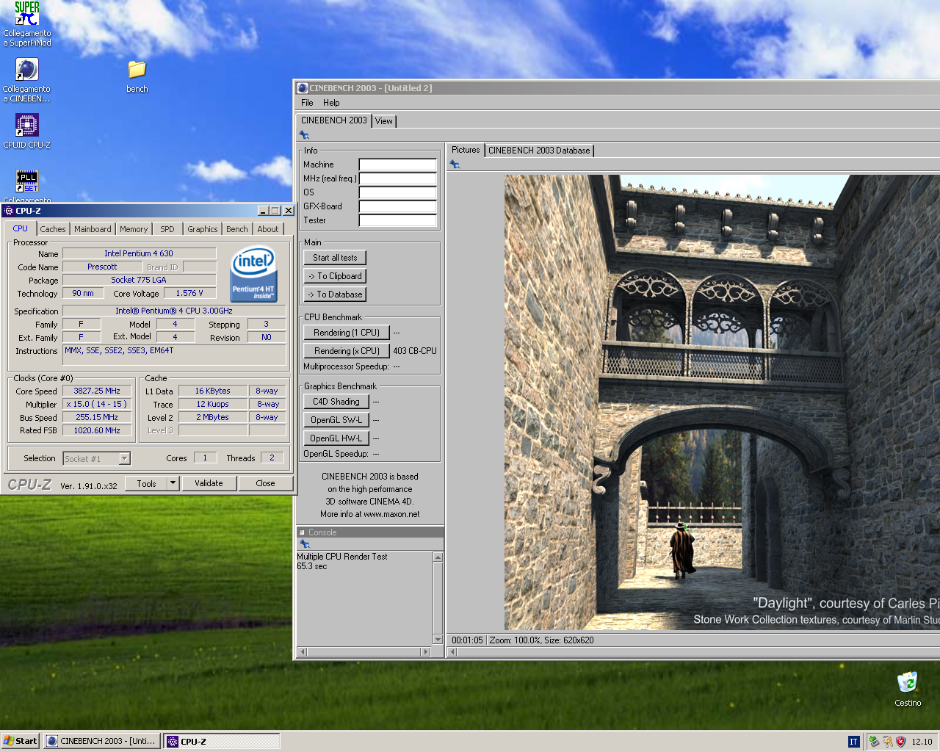Click the OS input field
This screenshot has height=752, width=940.
397,192
